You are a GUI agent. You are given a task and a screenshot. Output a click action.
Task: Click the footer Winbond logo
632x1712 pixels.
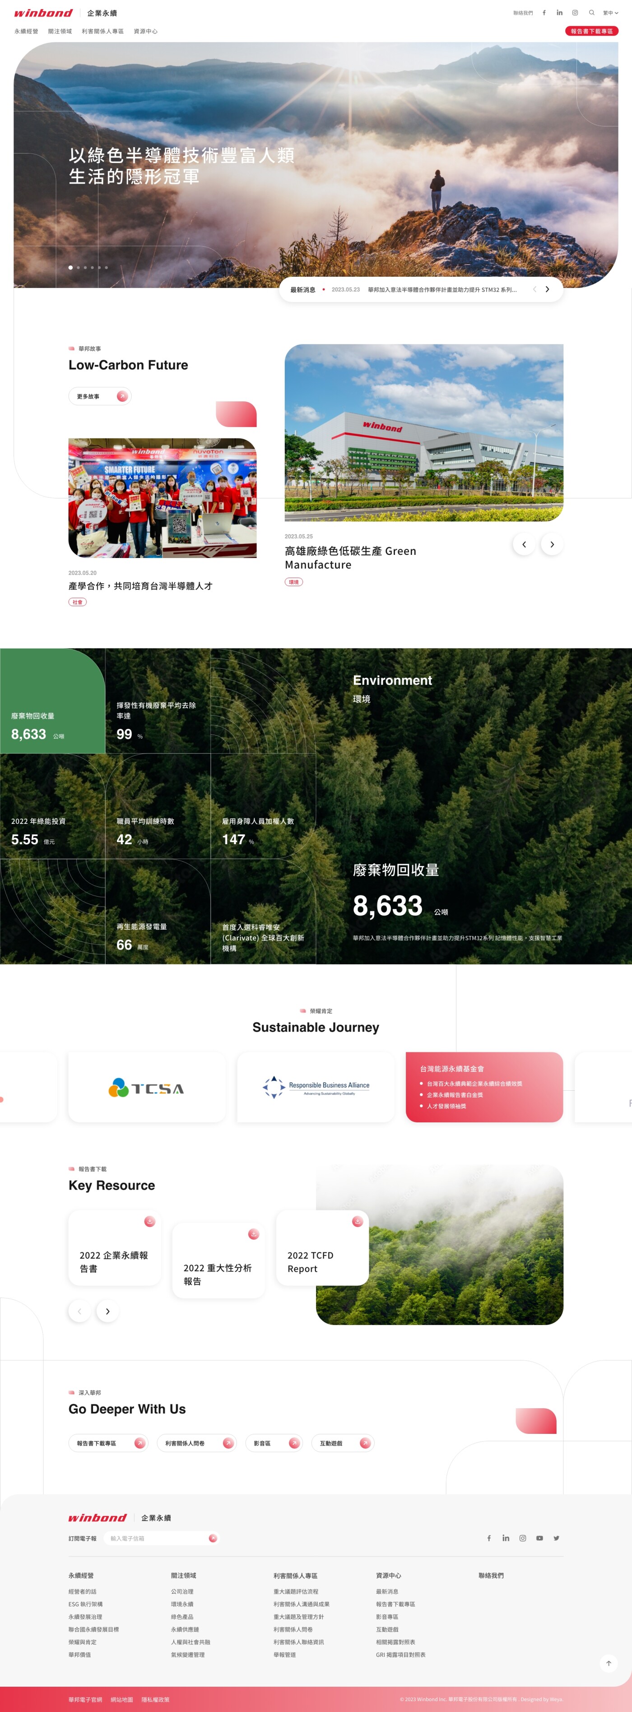[98, 1518]
